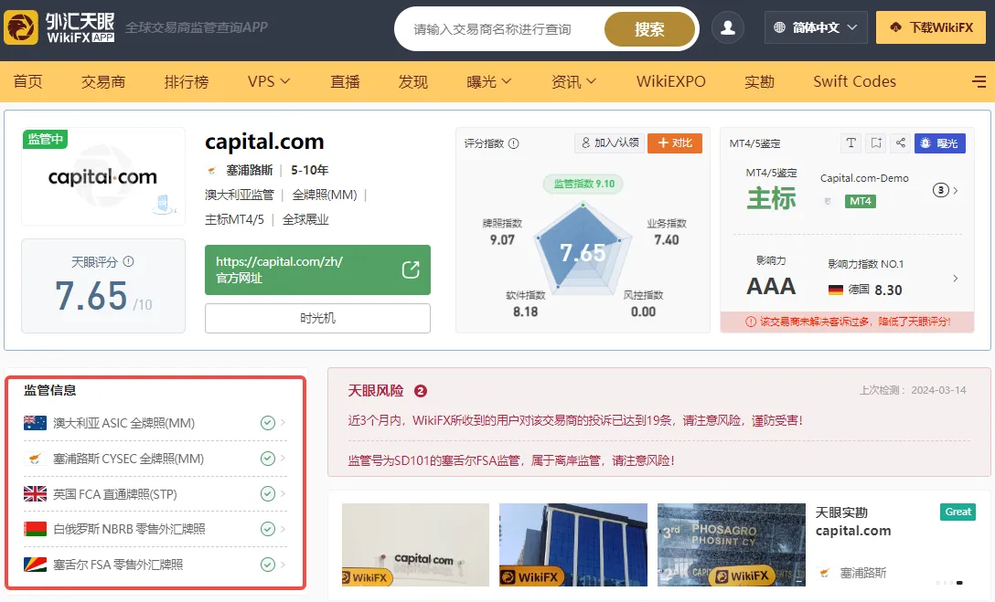The width and height of the screenshot is (995, 602).
Task: Click the Great rating badge
Action: click(x=958, y=512)
